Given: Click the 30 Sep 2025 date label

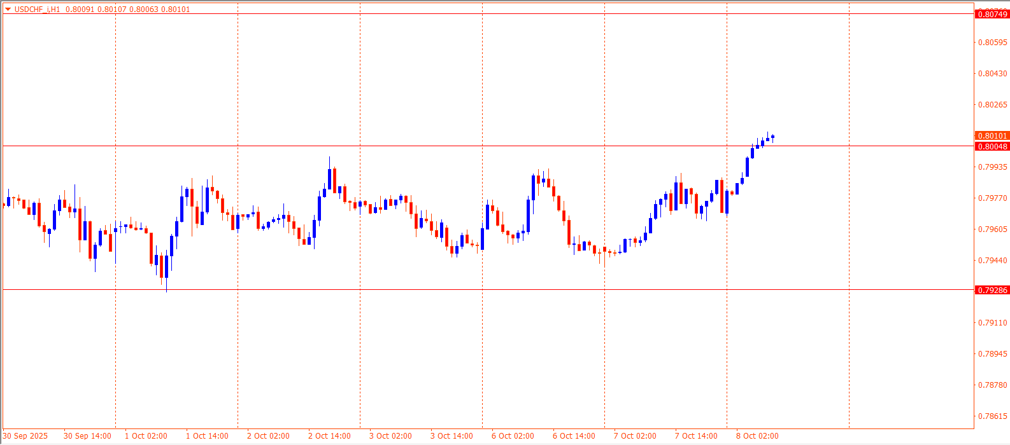Looking at the screenshot, I should tap(25, 436).
